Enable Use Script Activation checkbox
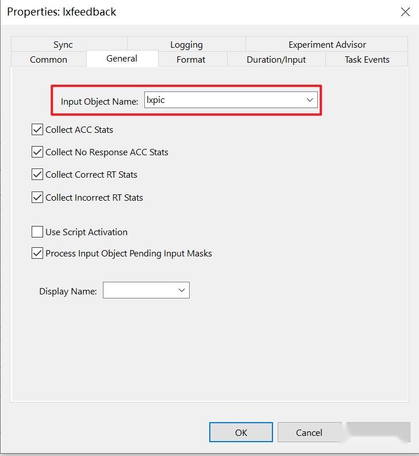The image size is (419, 456). [x=37, y=232]
